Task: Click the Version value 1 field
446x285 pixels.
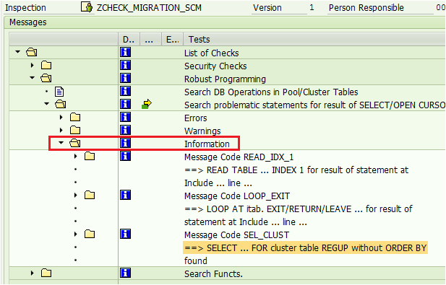Action: click(312, 8)
